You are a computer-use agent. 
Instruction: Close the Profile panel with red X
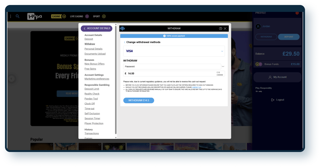coord(297,13)
